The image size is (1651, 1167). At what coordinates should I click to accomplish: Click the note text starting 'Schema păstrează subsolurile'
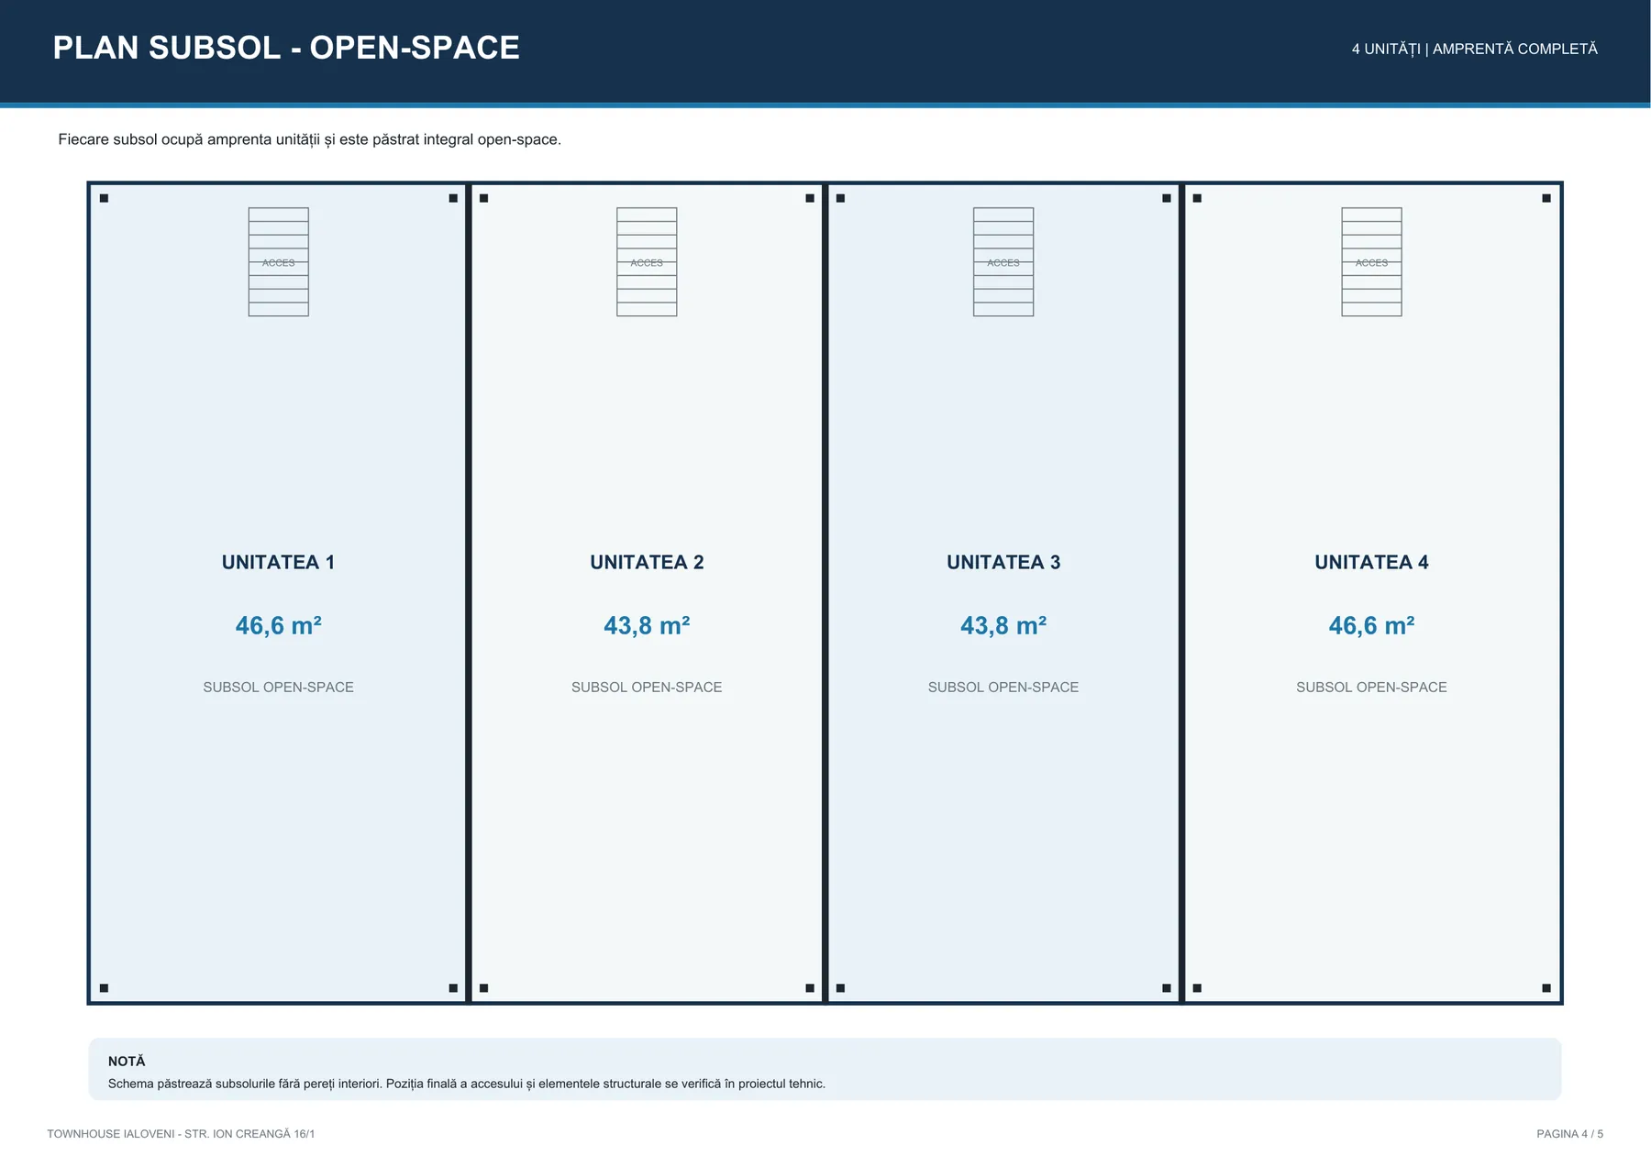point(467,1084)
